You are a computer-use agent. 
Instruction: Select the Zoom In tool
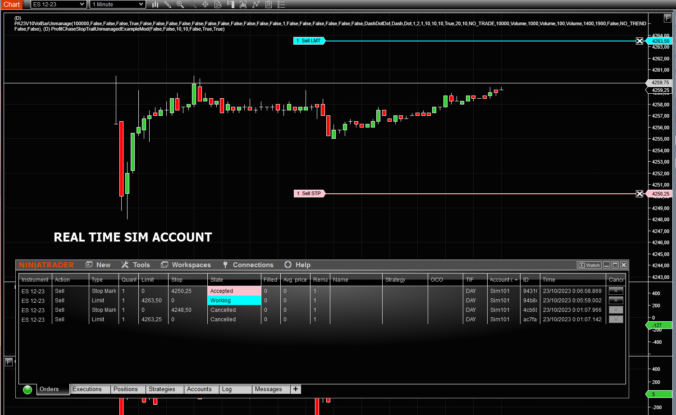(180, 5)
